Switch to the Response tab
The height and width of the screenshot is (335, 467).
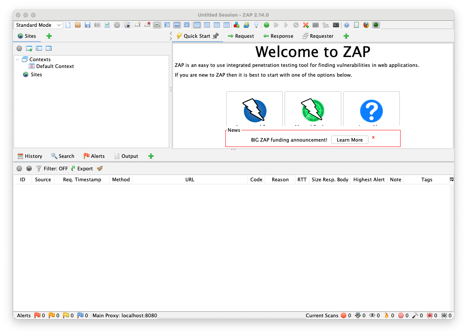click(278, 36)
